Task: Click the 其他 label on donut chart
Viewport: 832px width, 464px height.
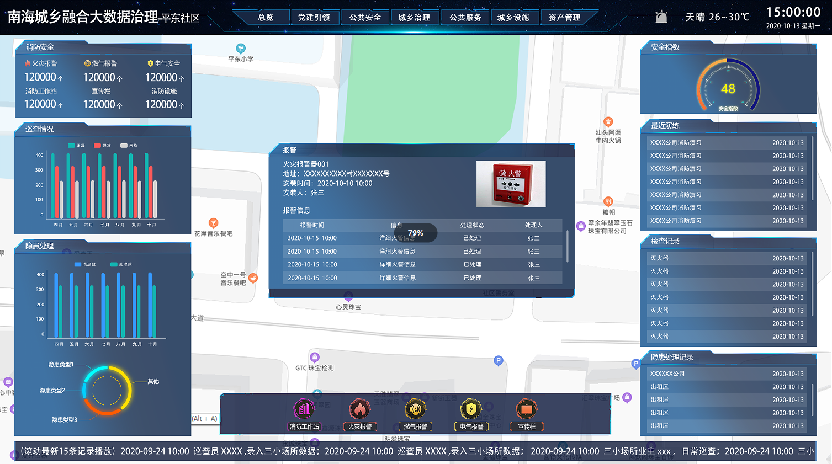Action: [x=153, y=382]
